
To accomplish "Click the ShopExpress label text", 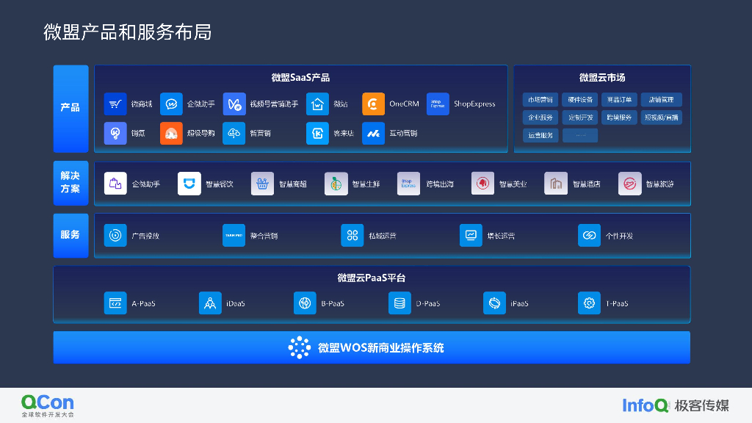I will click(x=475, y=104).
